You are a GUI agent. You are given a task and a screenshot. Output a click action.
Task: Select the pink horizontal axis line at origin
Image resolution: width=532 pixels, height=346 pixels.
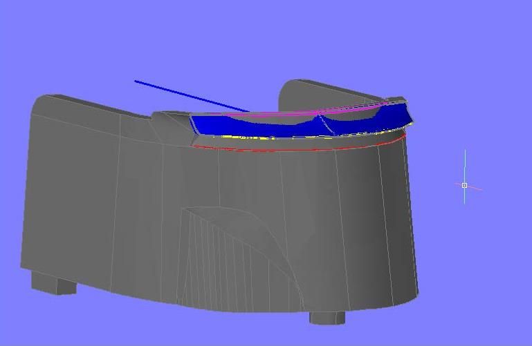(475, 188)
